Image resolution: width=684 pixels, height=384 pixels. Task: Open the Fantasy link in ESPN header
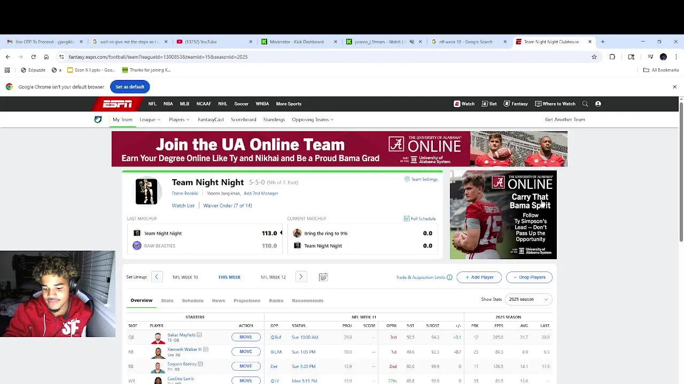(x=516, y=104)
